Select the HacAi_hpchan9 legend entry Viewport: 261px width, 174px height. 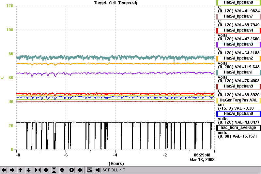238,87
